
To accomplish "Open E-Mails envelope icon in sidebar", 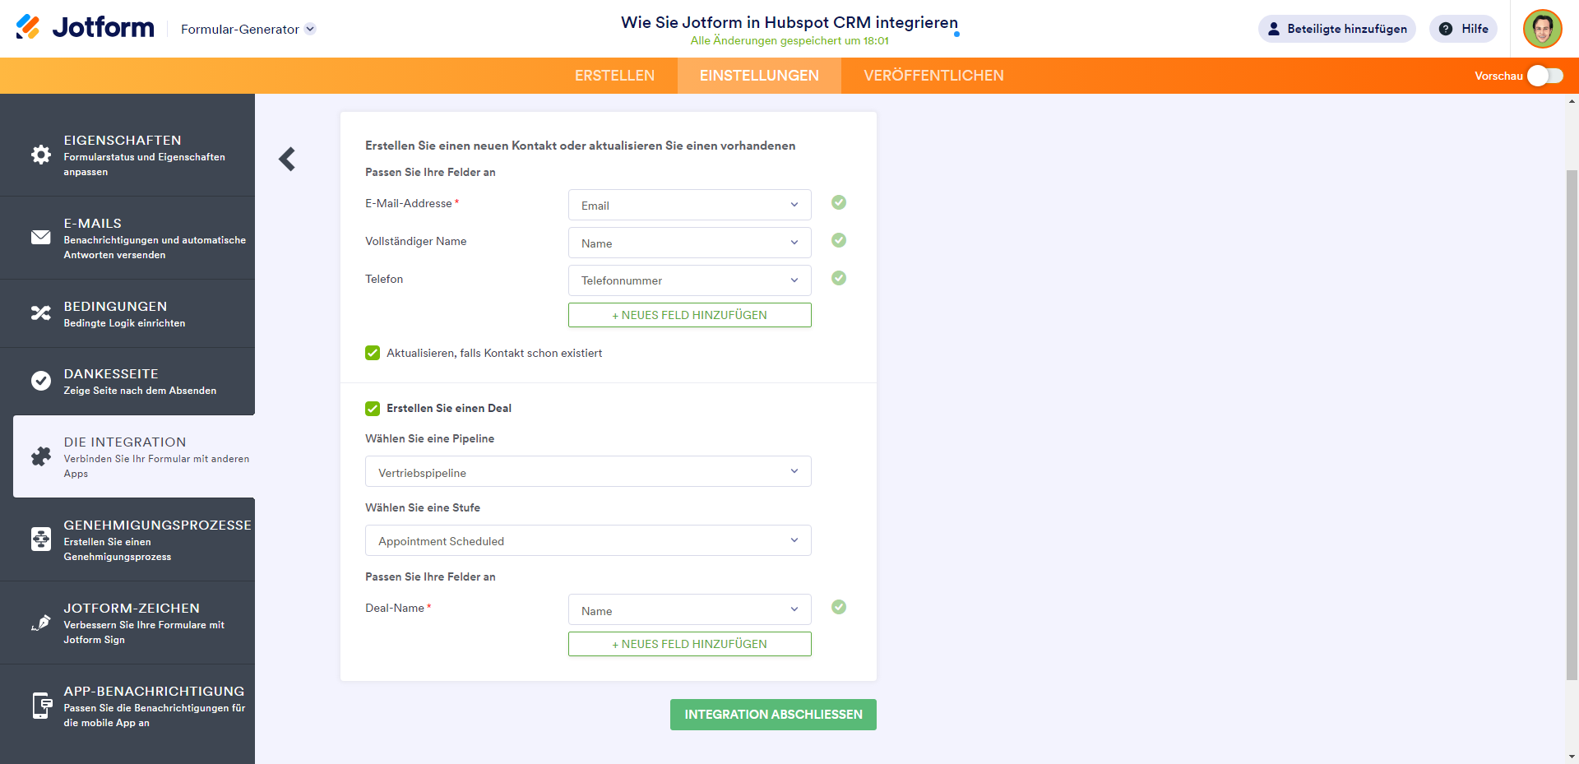I will click(x=40, y=238).
